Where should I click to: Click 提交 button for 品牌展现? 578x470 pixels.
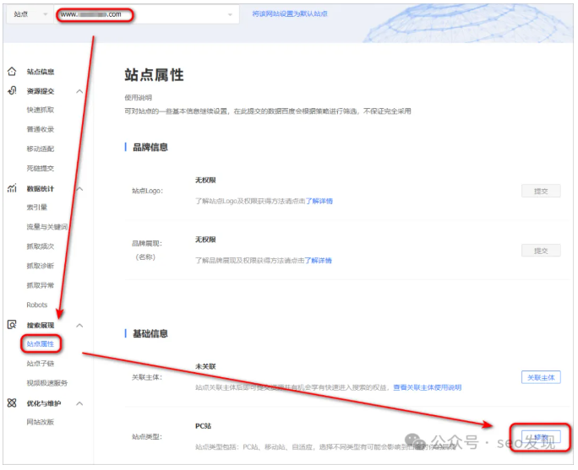pos(541,251)
